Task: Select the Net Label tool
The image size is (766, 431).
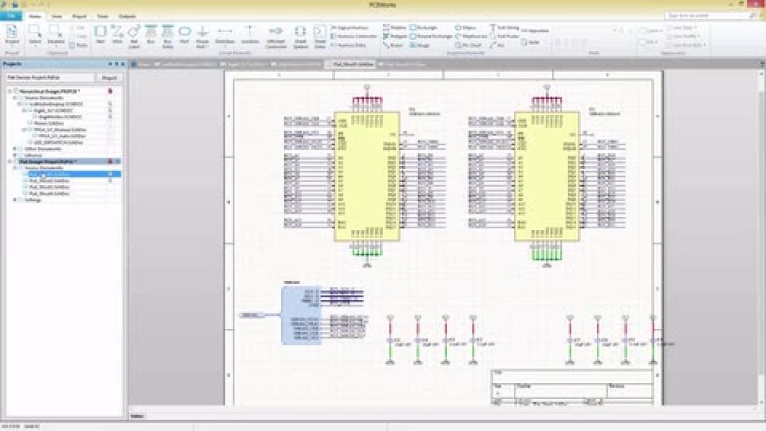Action: point(133,31)
